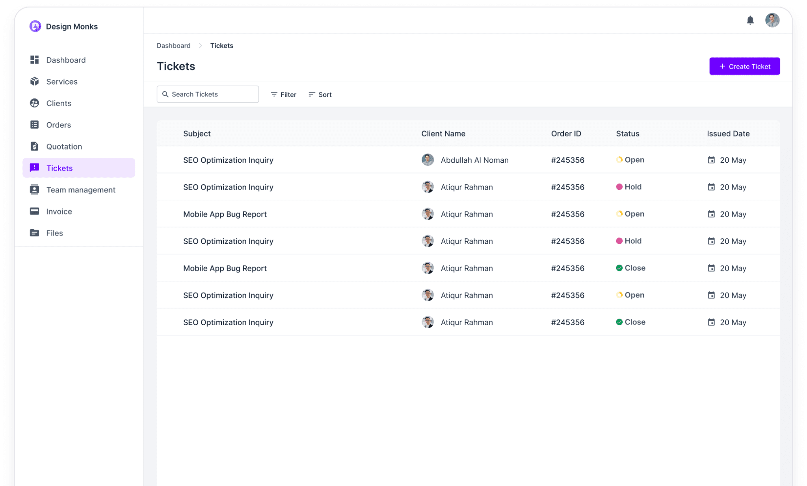Click the Client Name column header
The width and height of the screenshot is (807, 486).
[x=443, y=134]
